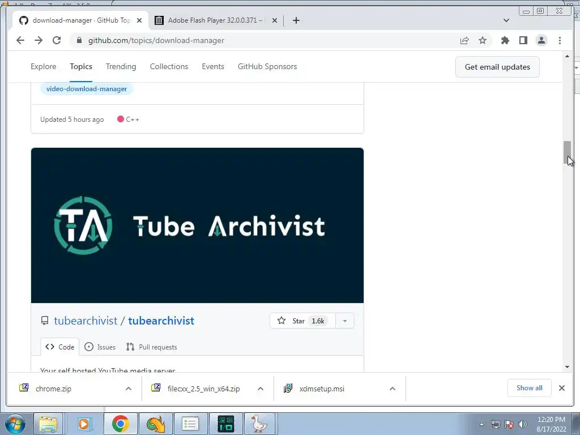Open the Windows Start menu
Screen dimensions: 580x435
click(x=15, y=424)
